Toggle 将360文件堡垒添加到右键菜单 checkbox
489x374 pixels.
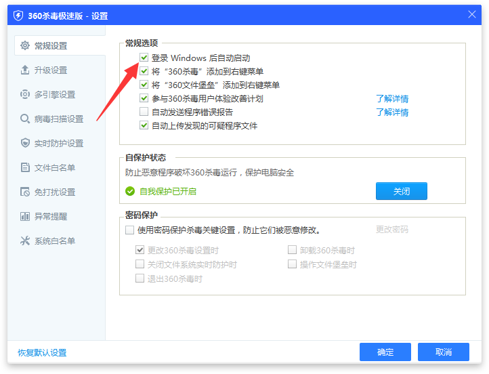[144, 85]
